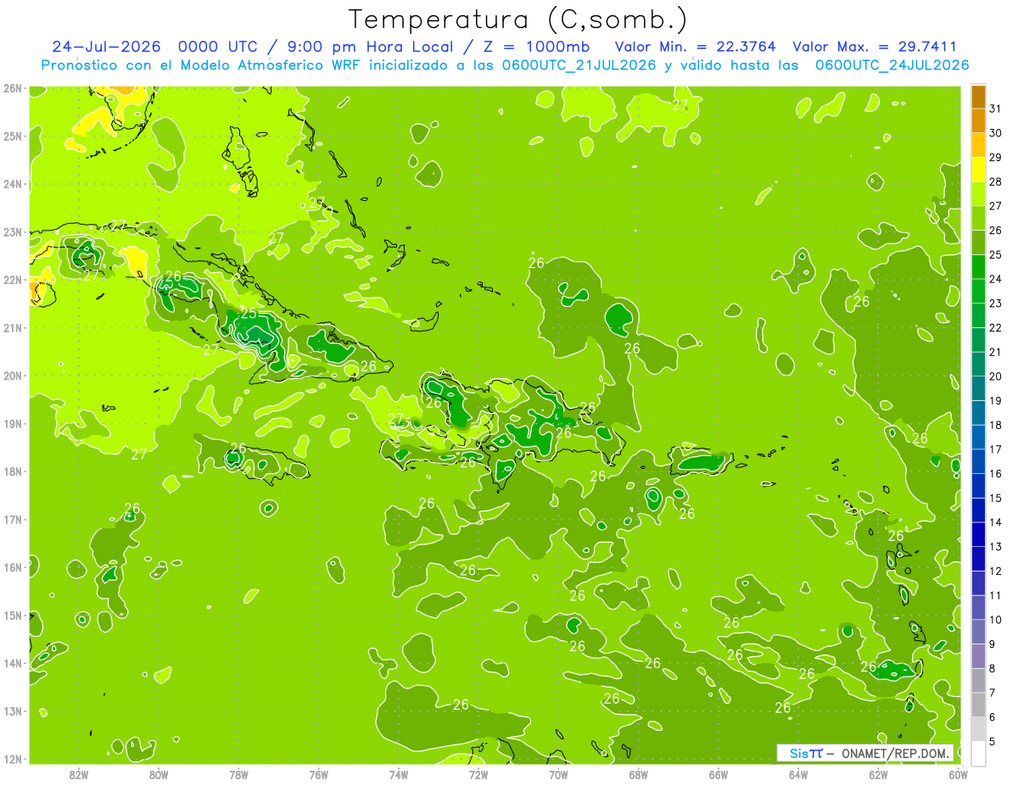The width and height of the screenshot is (1018, 786).
Task: Click the "18N" latitude axis label
Action: [x=12, y=471]
